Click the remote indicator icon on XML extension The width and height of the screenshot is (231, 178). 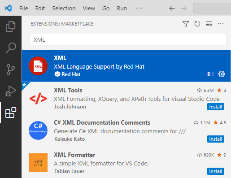coord(210,74)
